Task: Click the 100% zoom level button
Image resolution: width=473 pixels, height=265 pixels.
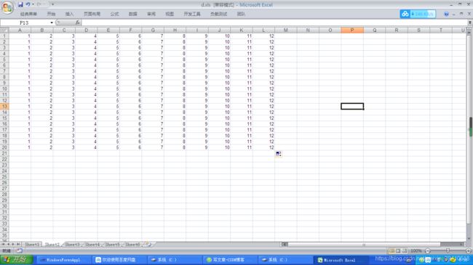Action: tap(416, 250)
